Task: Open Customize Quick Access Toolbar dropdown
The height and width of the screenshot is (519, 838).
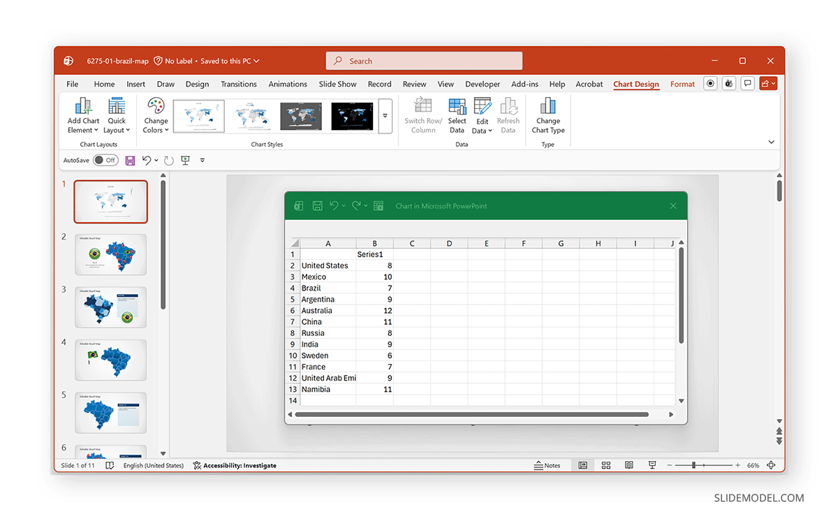Action: pos(203,161)
